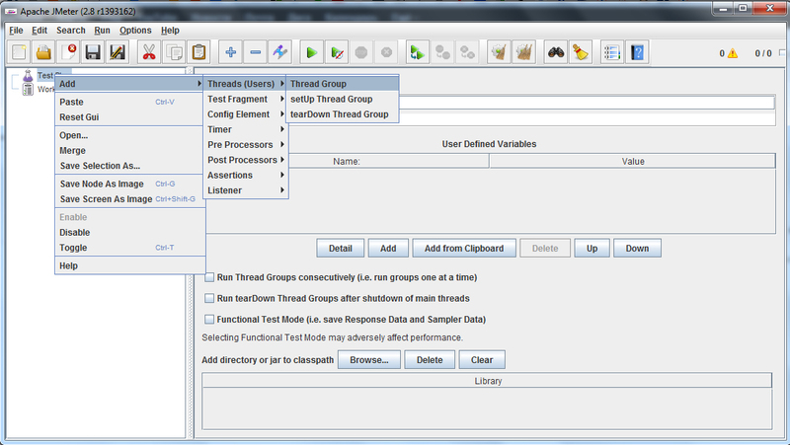Open the Threads (Users) submenu

[x=245, y=84]
